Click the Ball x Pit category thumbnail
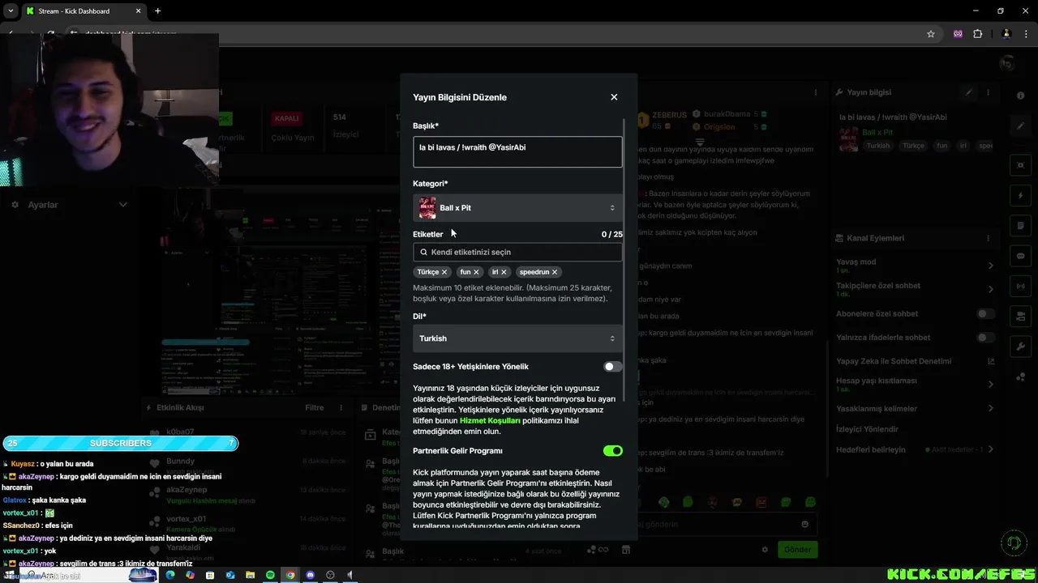 tap(427, 208)
